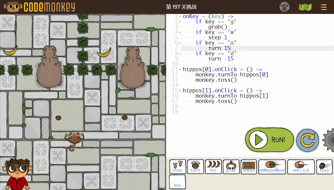This screenshot has width=334, height=190.
Task: Collapse the hippos[1].onClick function fold
Action: click(180, 91)
